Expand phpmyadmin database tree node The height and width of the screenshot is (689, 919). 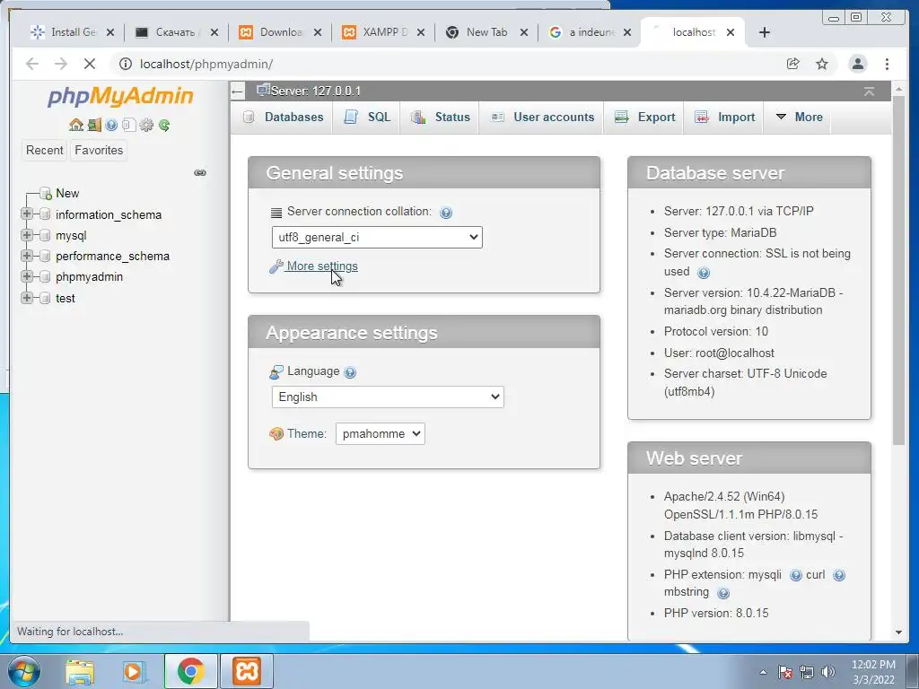(x=26, y=276)
